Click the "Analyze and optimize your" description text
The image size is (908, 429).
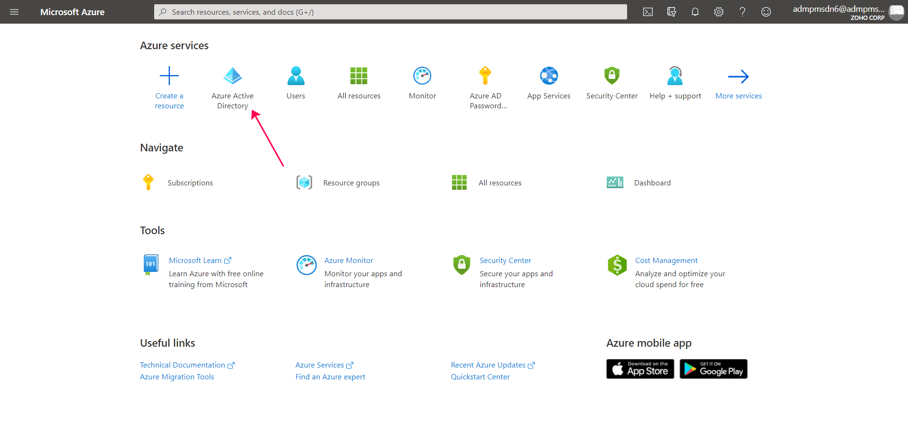[680, 274]
